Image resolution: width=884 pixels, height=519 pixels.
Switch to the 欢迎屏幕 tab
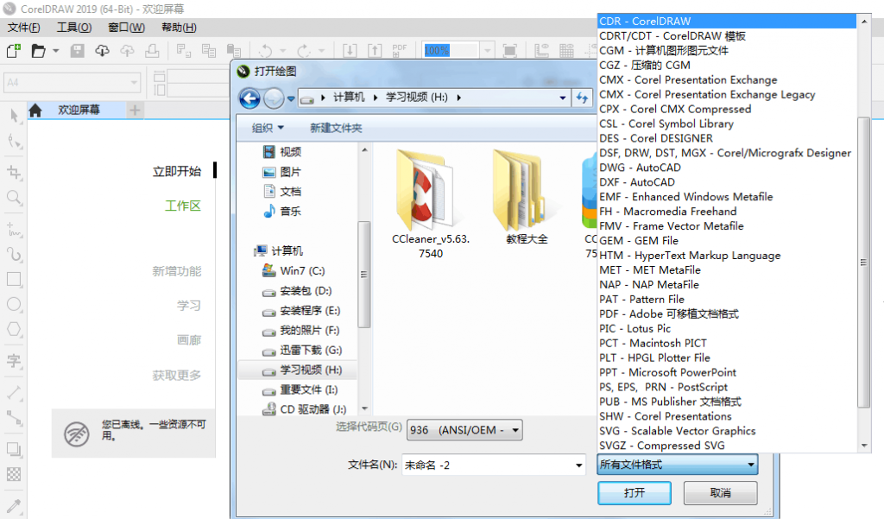79,110
